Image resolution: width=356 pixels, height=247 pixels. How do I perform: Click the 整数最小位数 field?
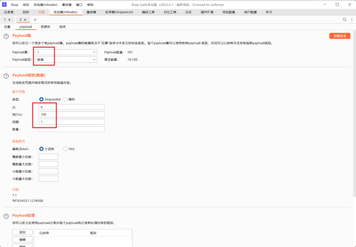48,157
